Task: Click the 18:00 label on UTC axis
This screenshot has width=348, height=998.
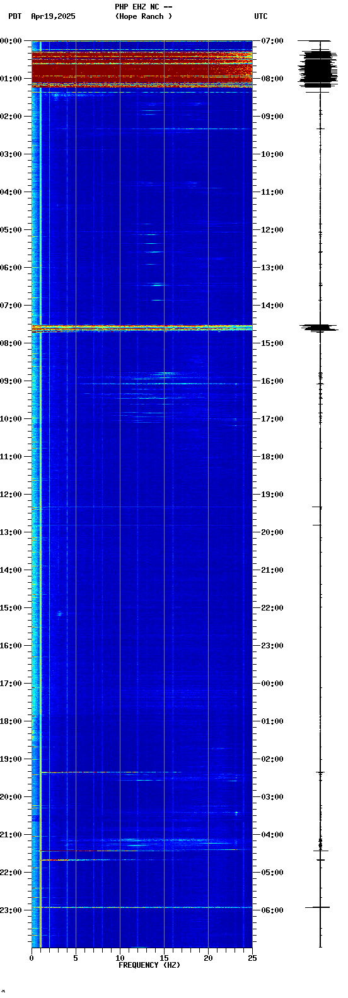Action: [x=272, y=457]
